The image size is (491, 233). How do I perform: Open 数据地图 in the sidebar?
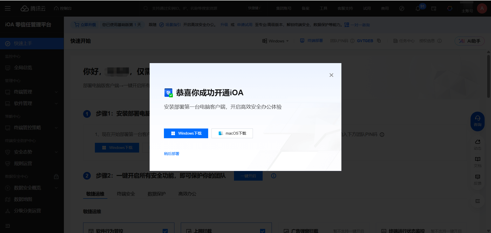32,199
